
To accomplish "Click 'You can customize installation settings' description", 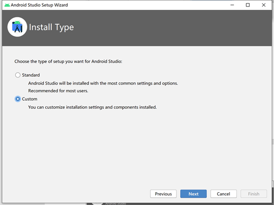I will pyautogui.click(x=92, y=107).
